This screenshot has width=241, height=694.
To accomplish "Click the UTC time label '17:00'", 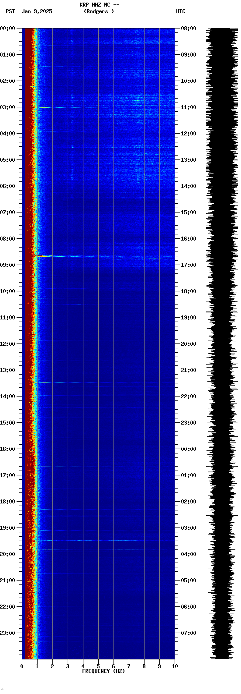I will pos(189,265).
